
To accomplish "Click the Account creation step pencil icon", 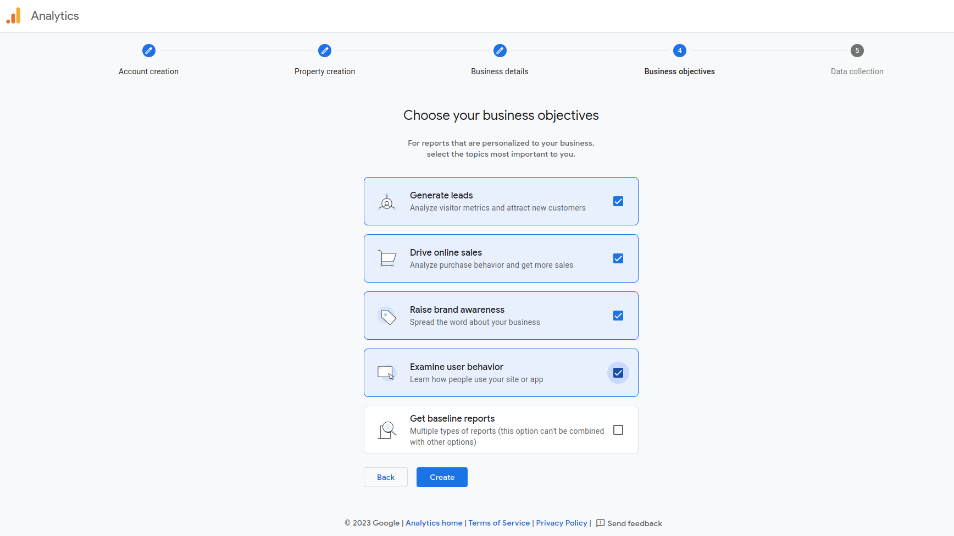I will point(148,51).
